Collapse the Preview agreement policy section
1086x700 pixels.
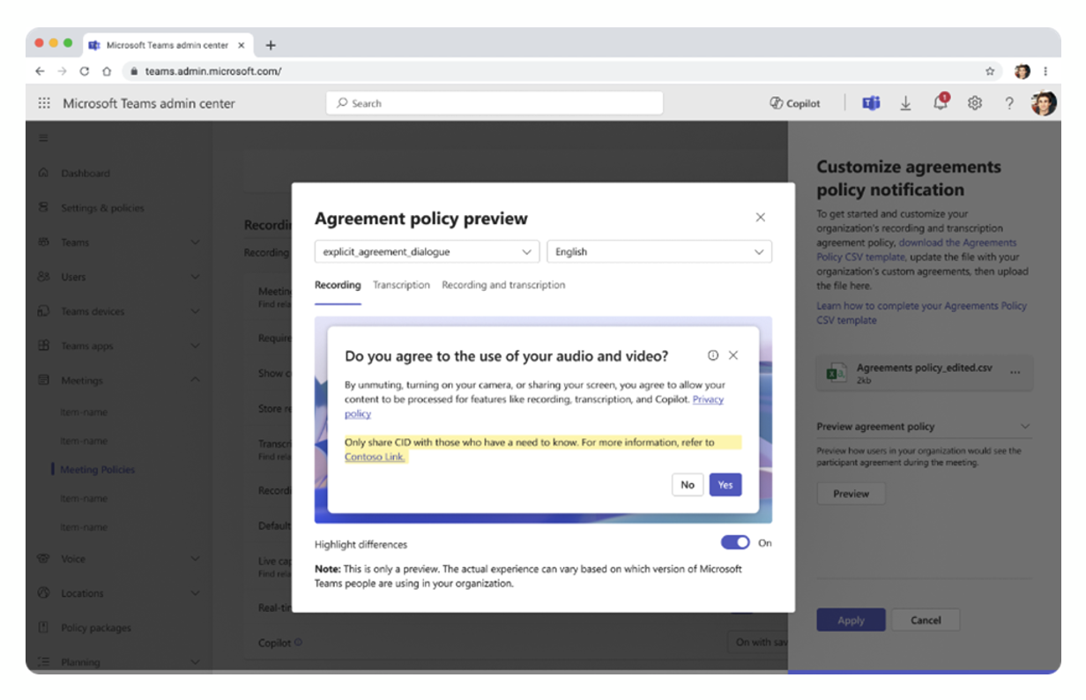coord(1024,427)
